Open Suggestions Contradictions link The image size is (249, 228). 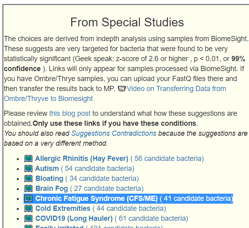point(114,133)
